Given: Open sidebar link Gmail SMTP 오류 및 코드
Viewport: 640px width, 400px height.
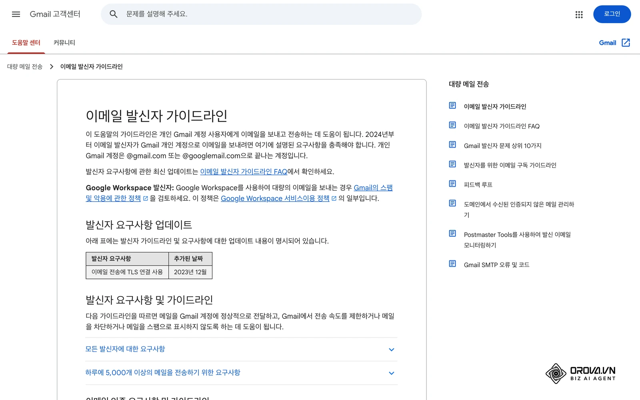Looking at the screenshot, I should point(497,265).
